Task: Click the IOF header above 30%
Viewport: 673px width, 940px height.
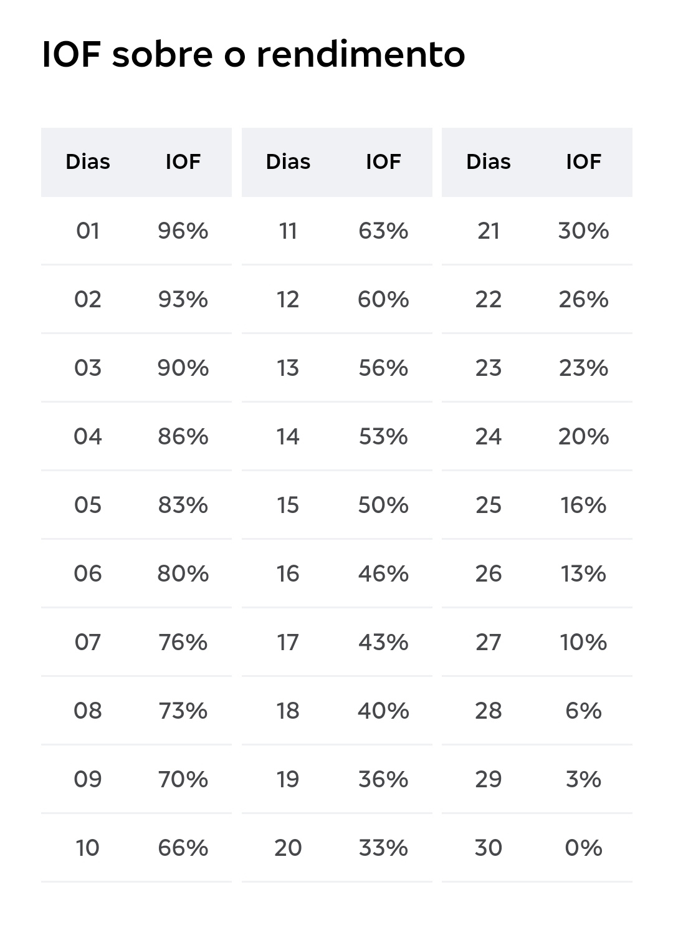Action: [x=584, y=162]
